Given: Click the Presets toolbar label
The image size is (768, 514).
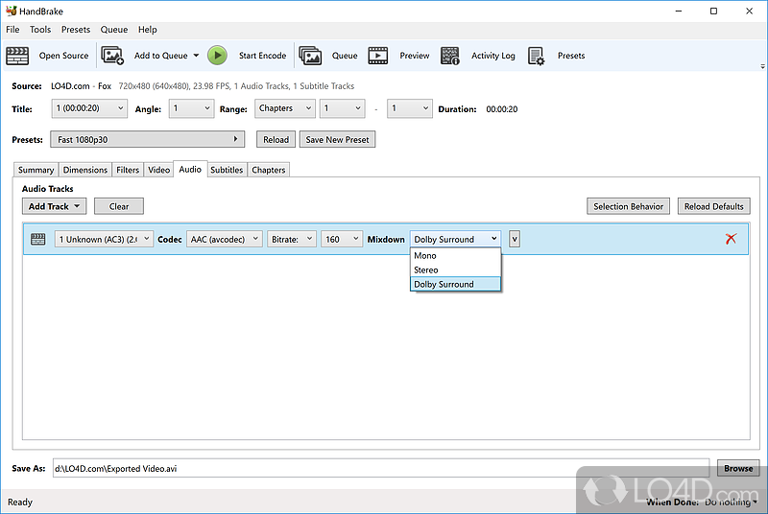Looking at the screenshot, I should coord(571,56).
